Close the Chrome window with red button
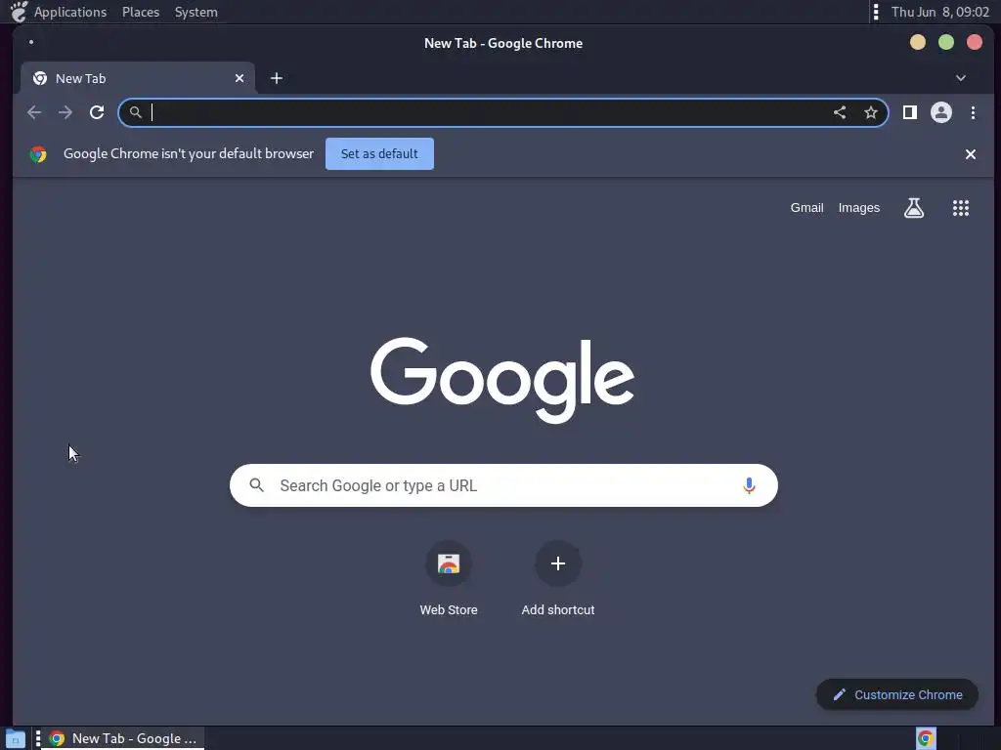 coord(975,42)
